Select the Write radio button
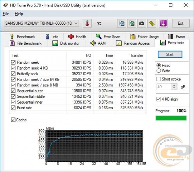 159,71
